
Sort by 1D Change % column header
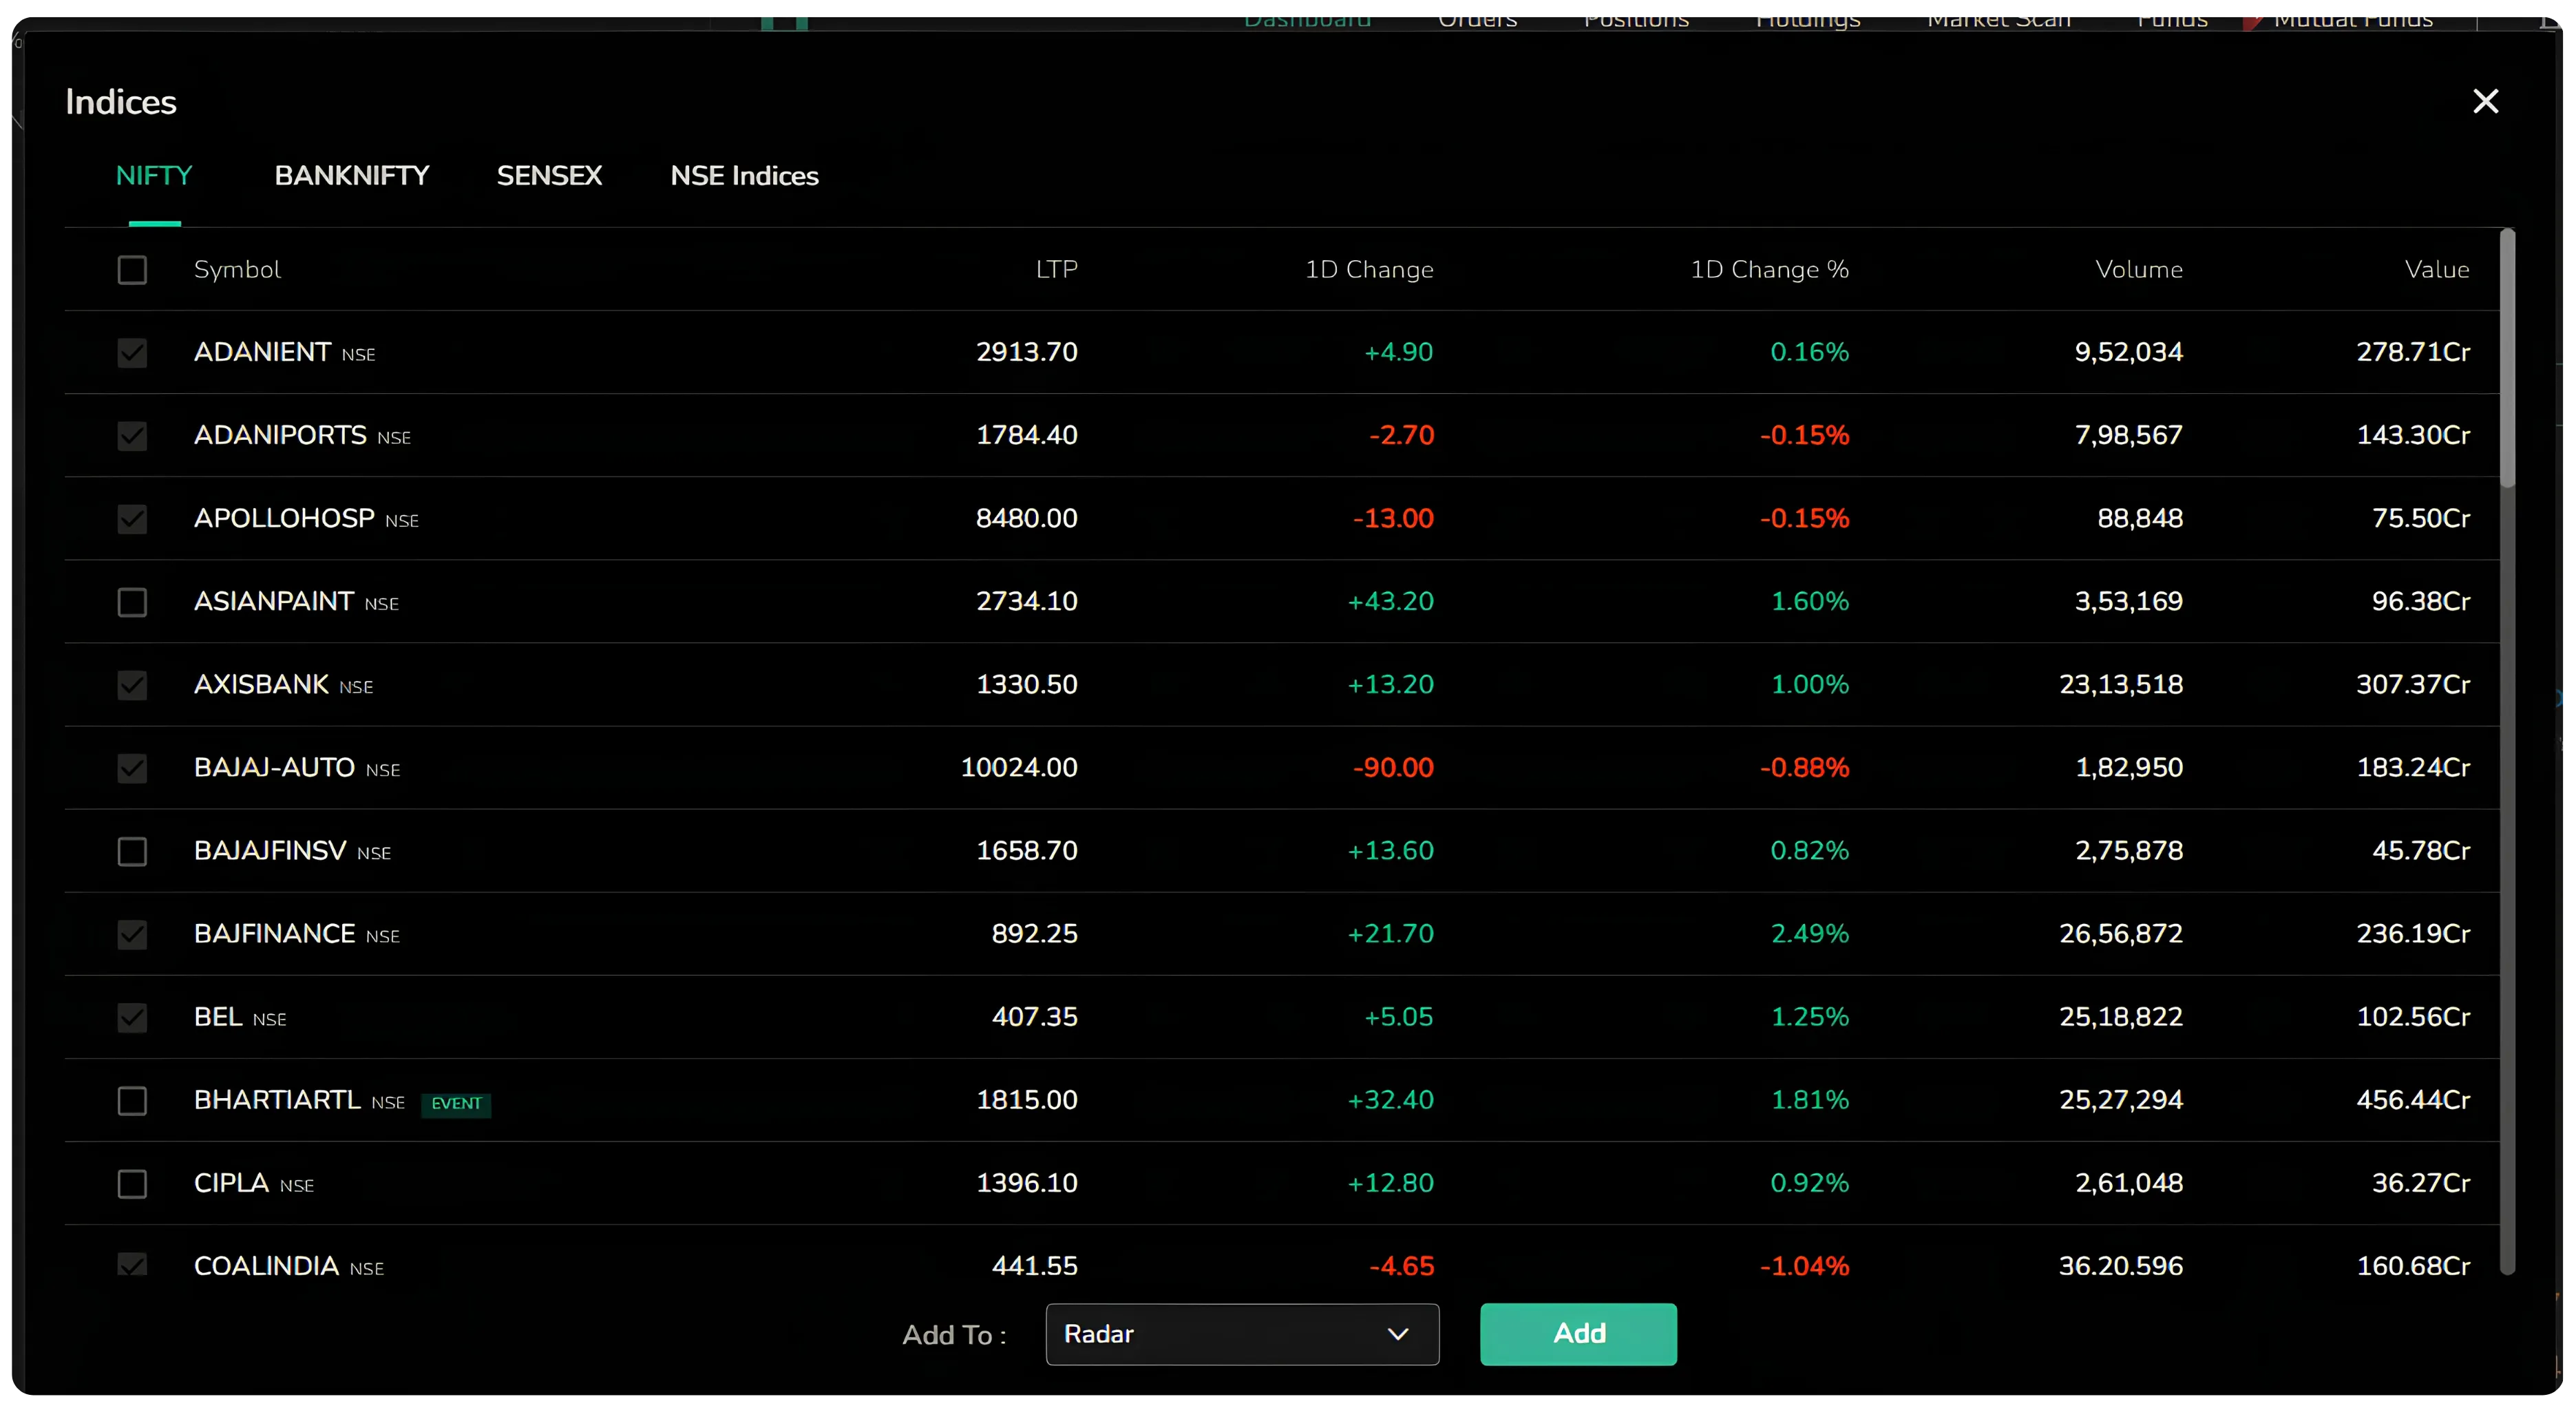[1769, 270]
